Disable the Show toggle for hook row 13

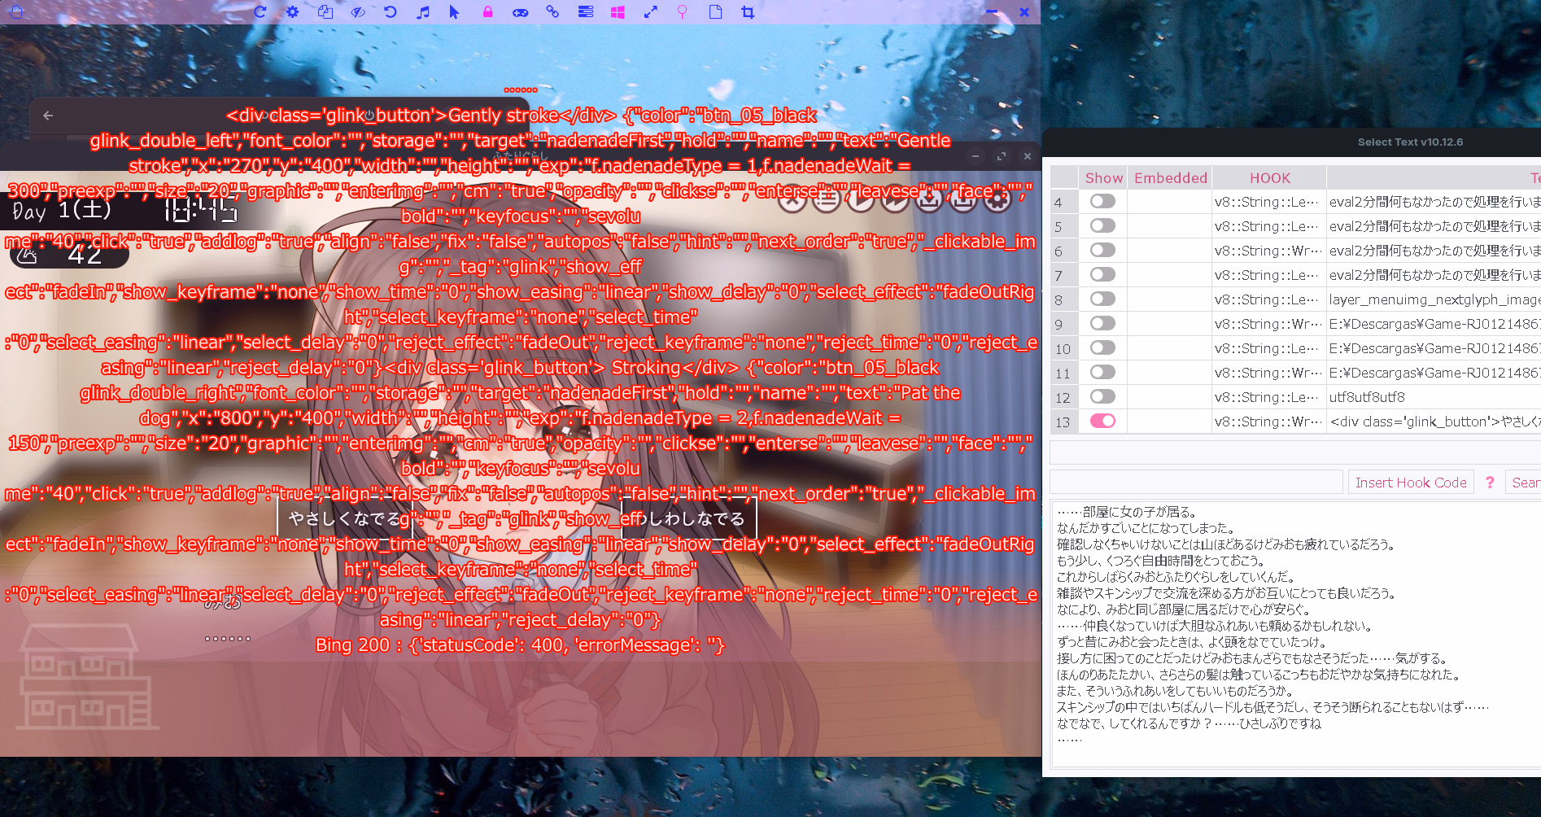[x=1102, y=421]
